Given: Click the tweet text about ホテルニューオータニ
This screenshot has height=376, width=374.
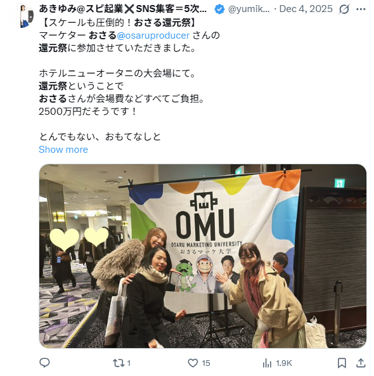Looking at the screenshot, I should [117, 74].
